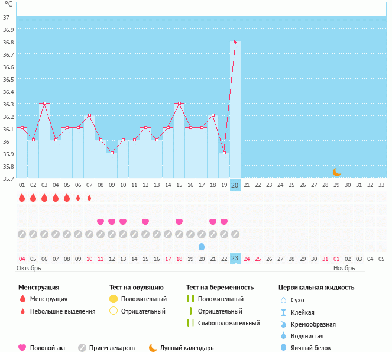Select the highlighted date 23 in October row
The height and width of the screenshot is (352, 392).
235,258
